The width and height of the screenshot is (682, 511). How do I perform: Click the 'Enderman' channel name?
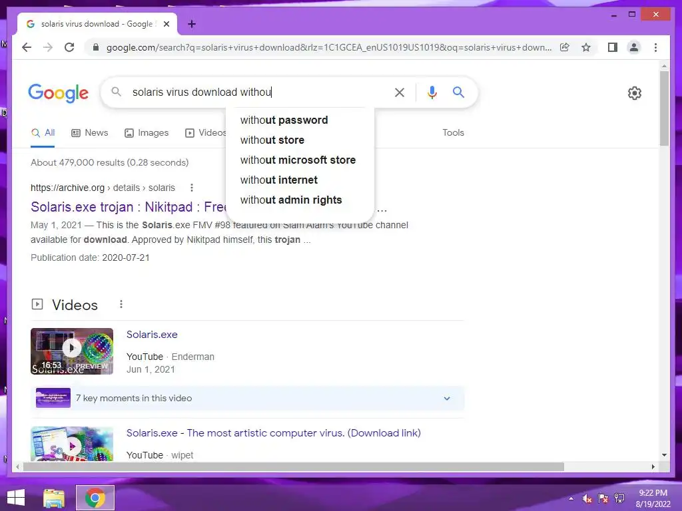(x=193, y=357)
